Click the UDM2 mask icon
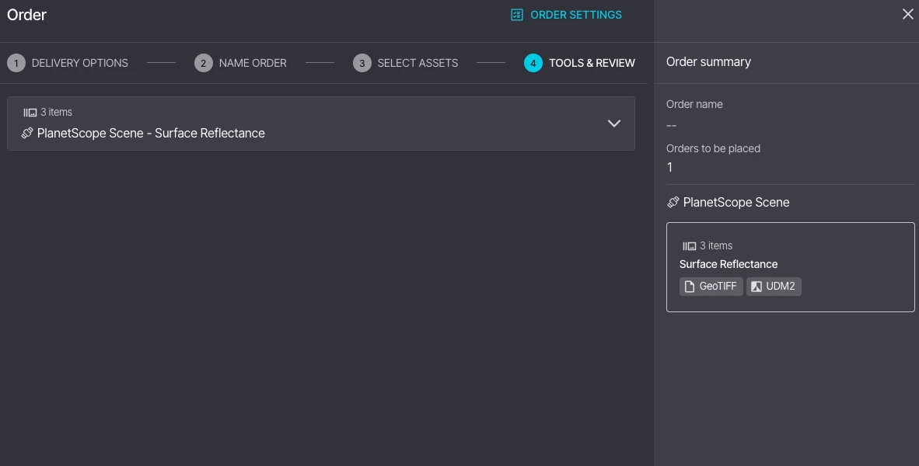The image size is (919, 466). click(756, 287)
